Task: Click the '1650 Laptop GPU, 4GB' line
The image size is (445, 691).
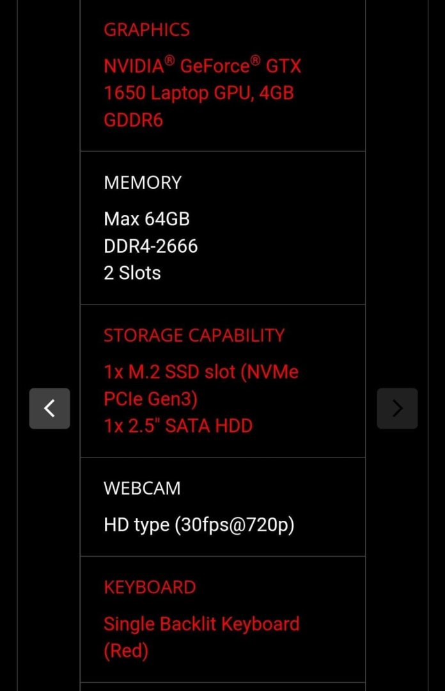Action: pos(198,93)
